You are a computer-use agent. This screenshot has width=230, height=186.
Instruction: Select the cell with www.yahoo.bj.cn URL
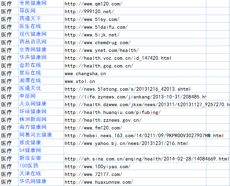135,143
